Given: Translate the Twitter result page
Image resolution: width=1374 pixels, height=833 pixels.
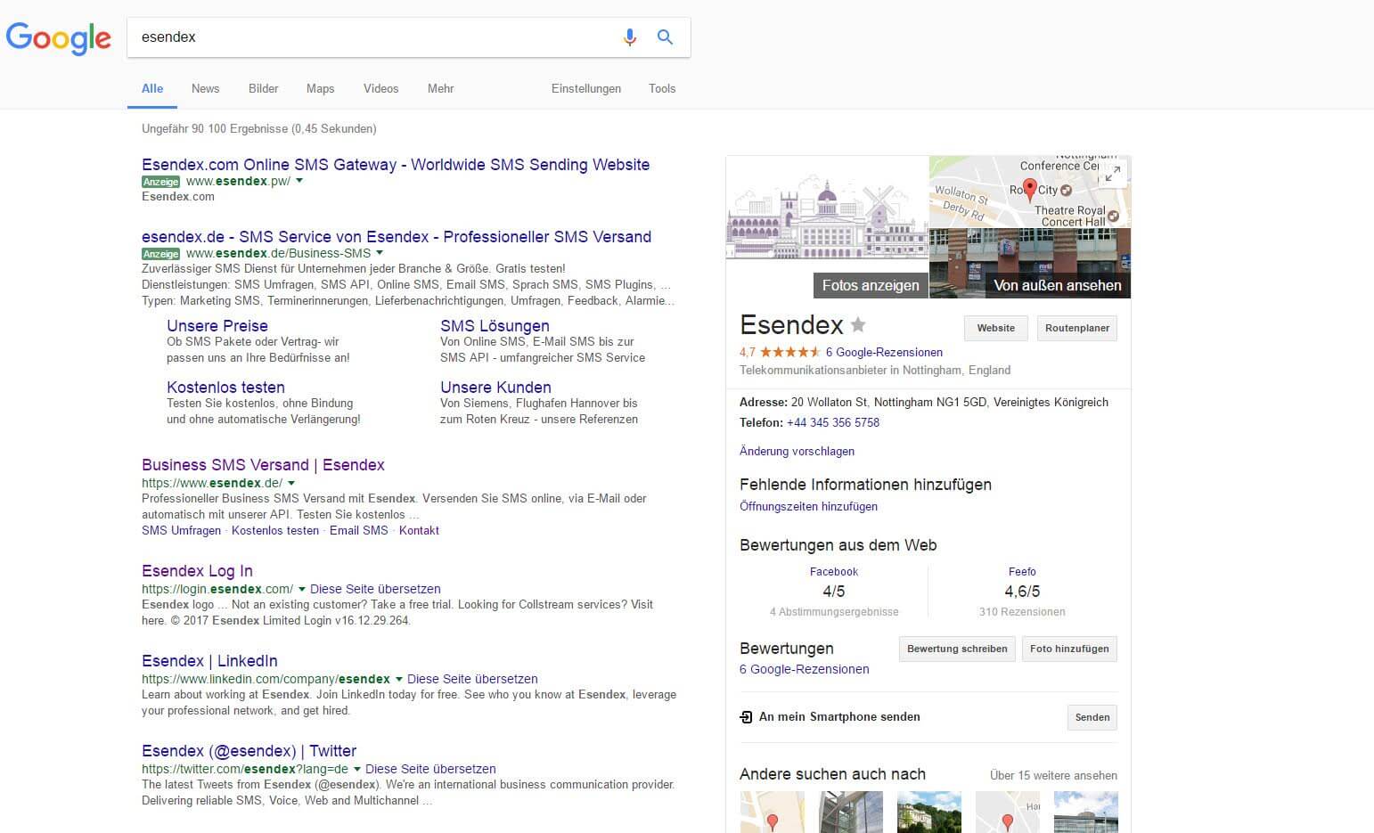Looking at the screenshot, I should pos(430,769).
